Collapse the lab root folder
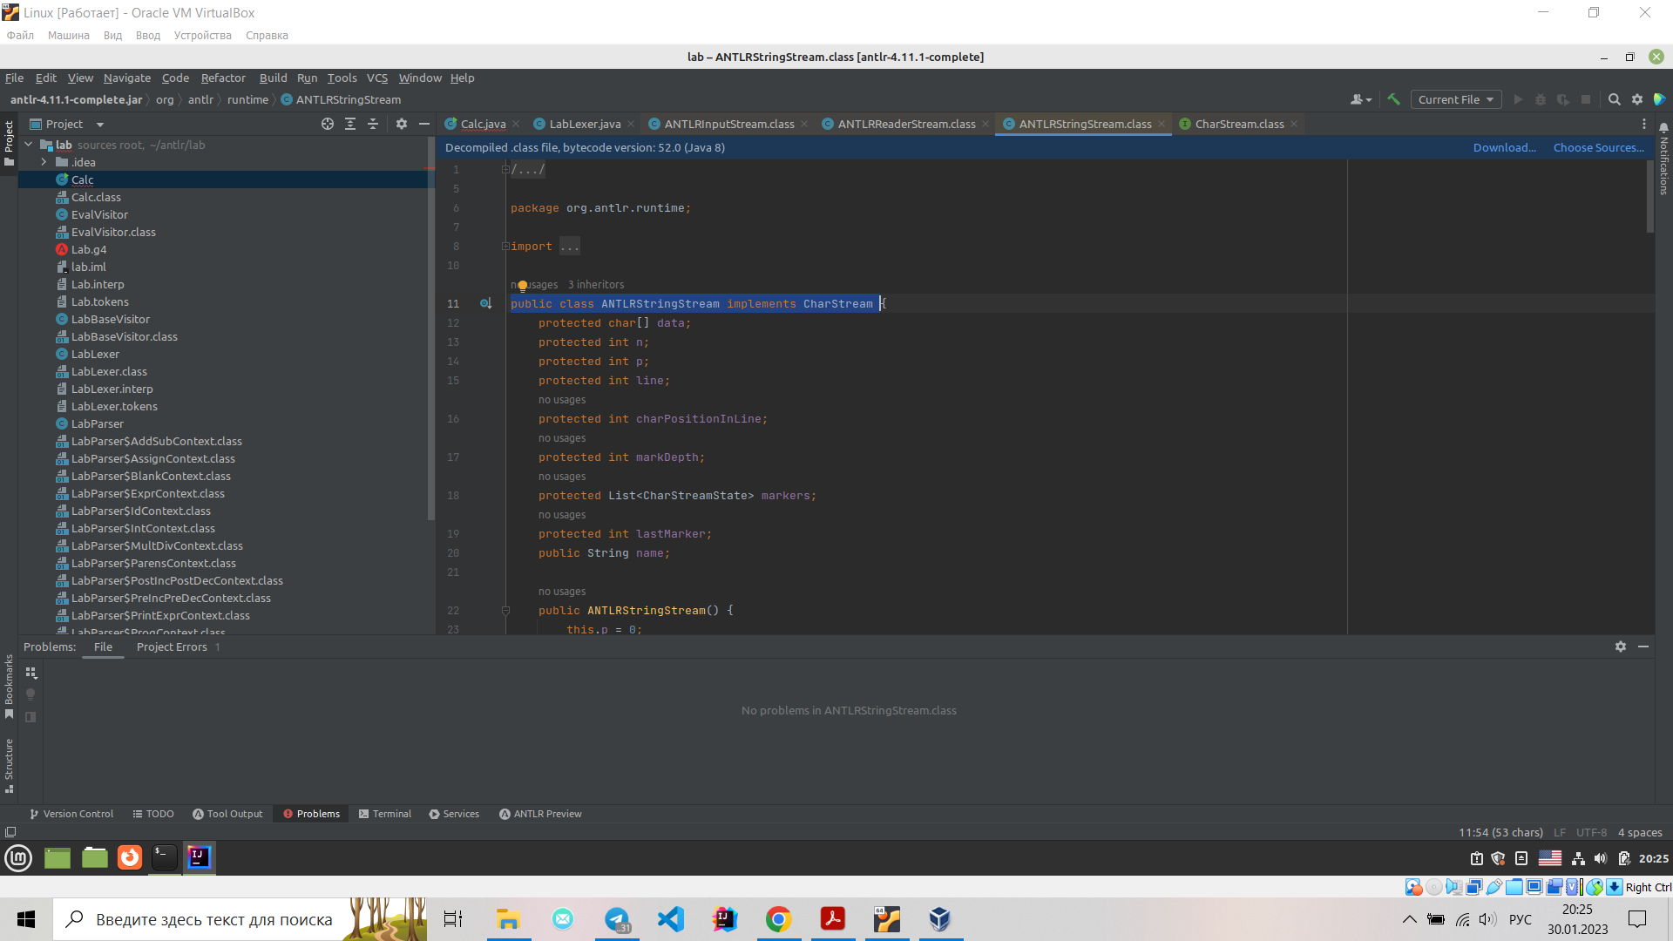 pyautogui.click(x=29, y=145)
